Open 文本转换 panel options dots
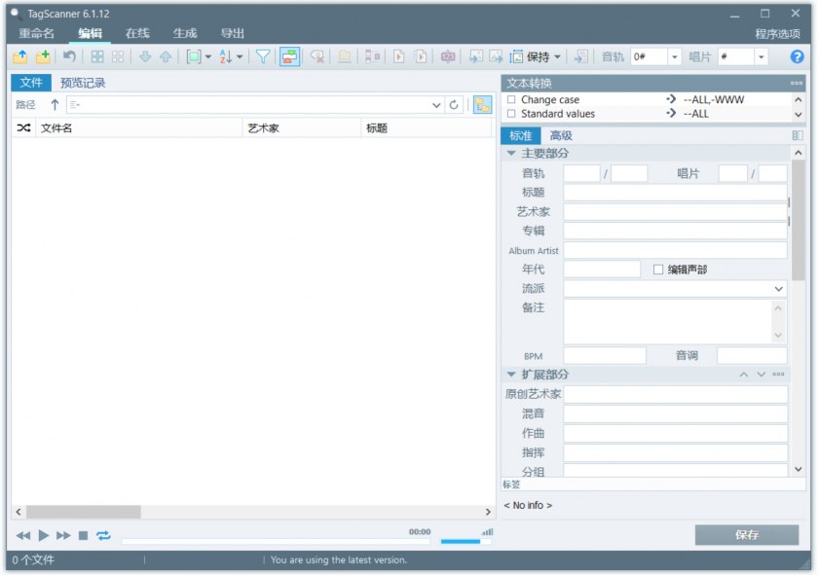 click(797, 83)
